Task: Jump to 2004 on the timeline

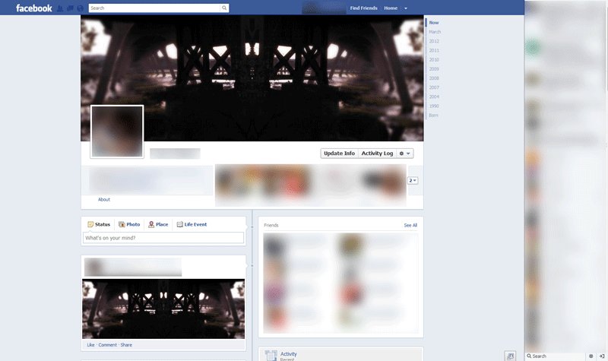Action: coord(434,97)
